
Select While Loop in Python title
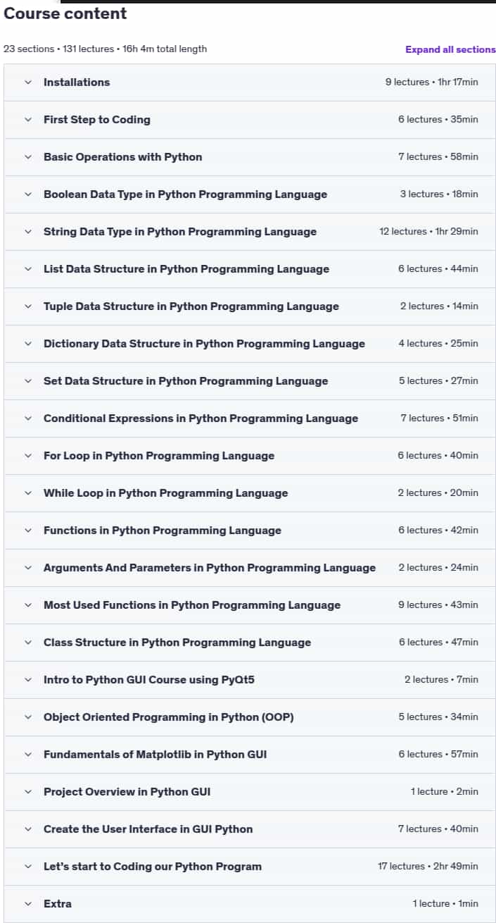click(166, 493)
